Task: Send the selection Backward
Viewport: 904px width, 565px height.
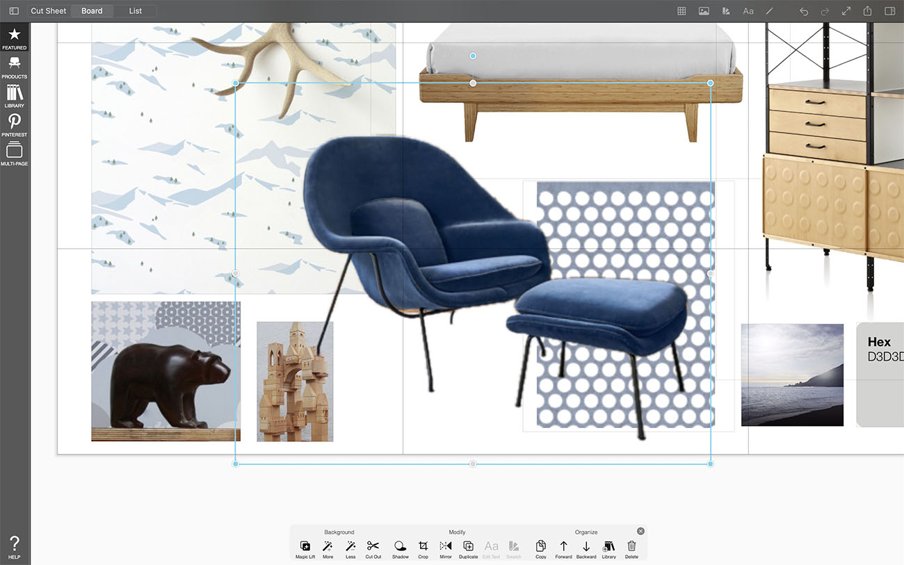Action: (586, 548)
